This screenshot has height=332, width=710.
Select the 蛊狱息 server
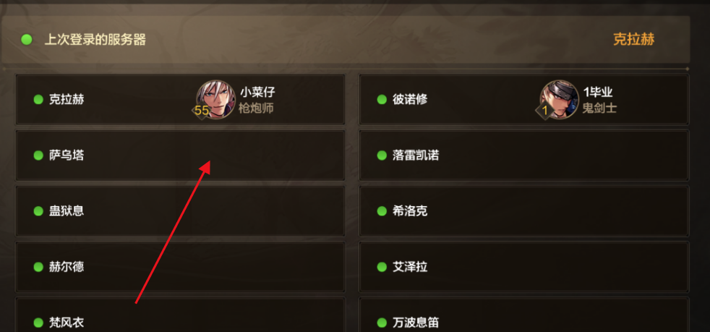coord(180,211)
